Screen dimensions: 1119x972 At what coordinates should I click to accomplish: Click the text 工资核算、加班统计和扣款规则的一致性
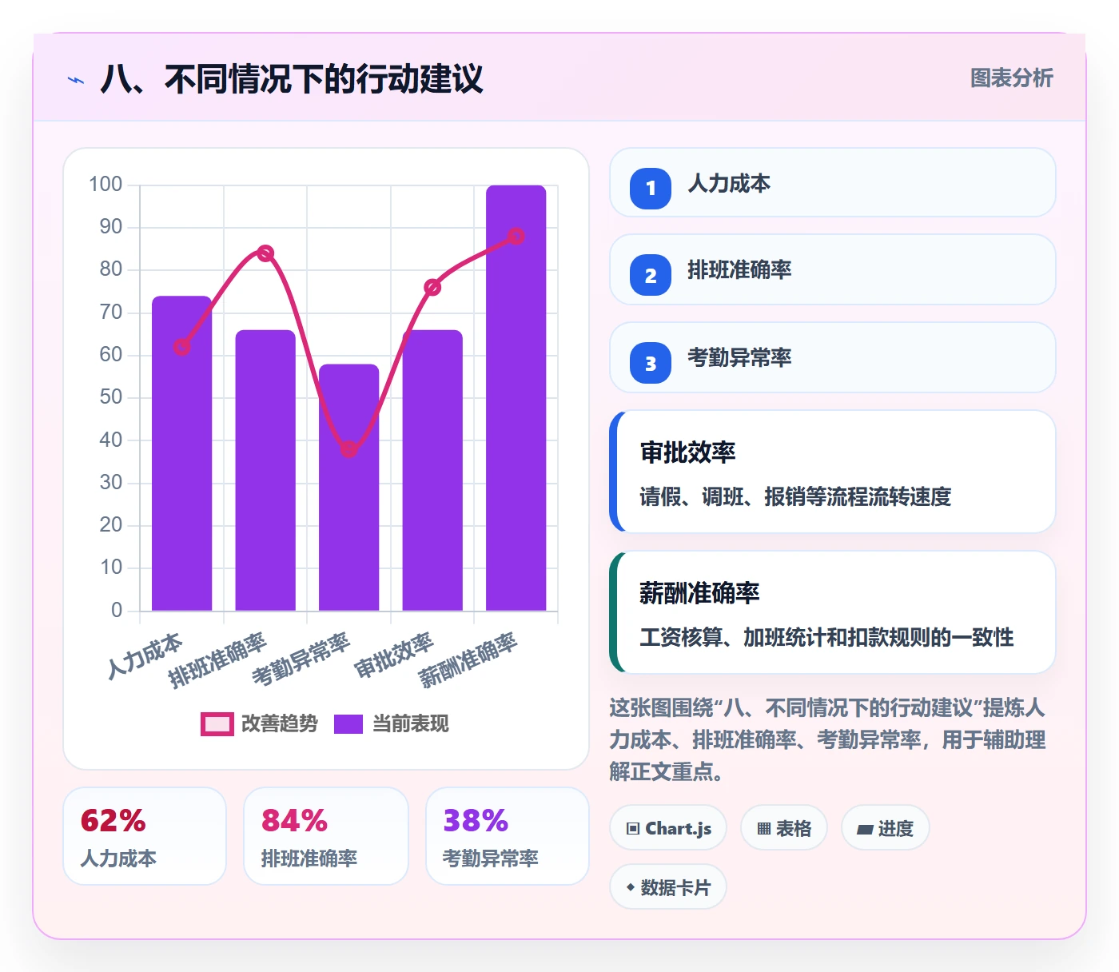(826, 638)
